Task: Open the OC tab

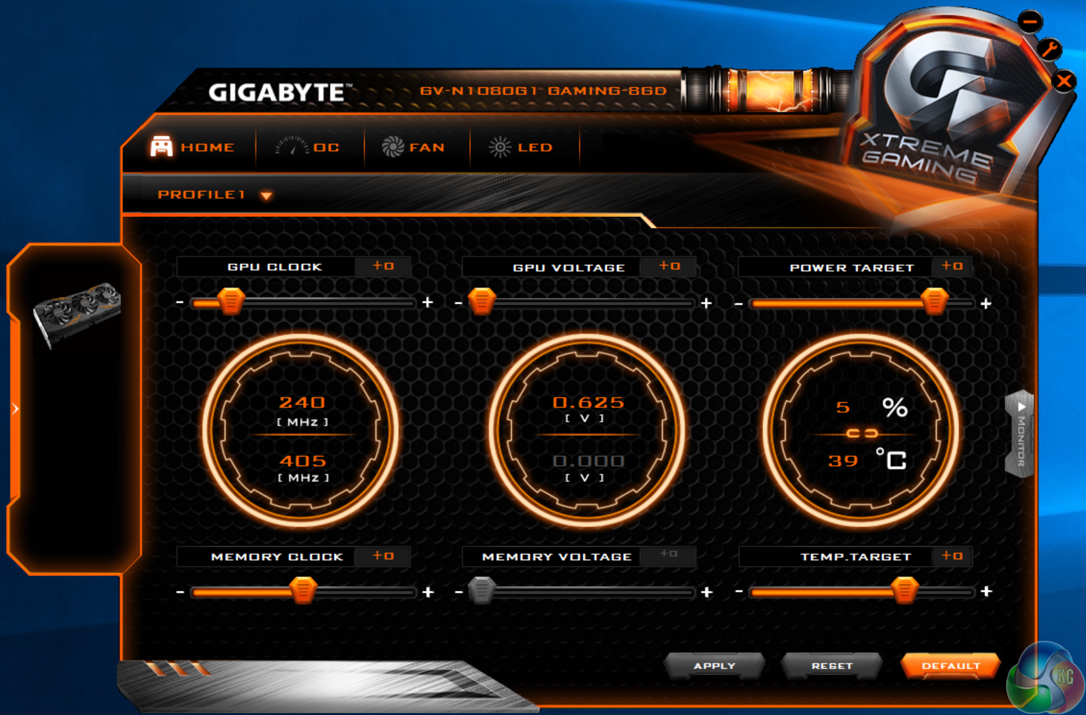Action: 308,147
